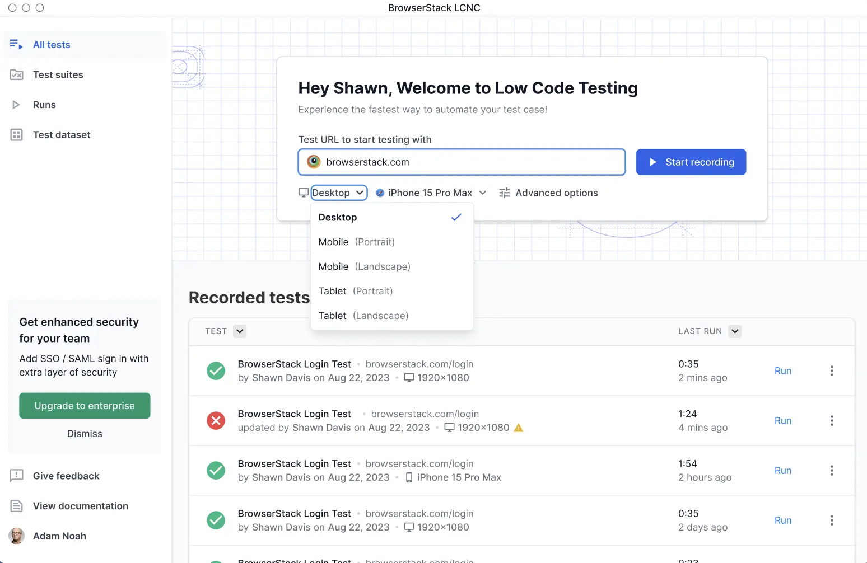
Task: Open three-dot menu for first test
Action: (832, 370)
